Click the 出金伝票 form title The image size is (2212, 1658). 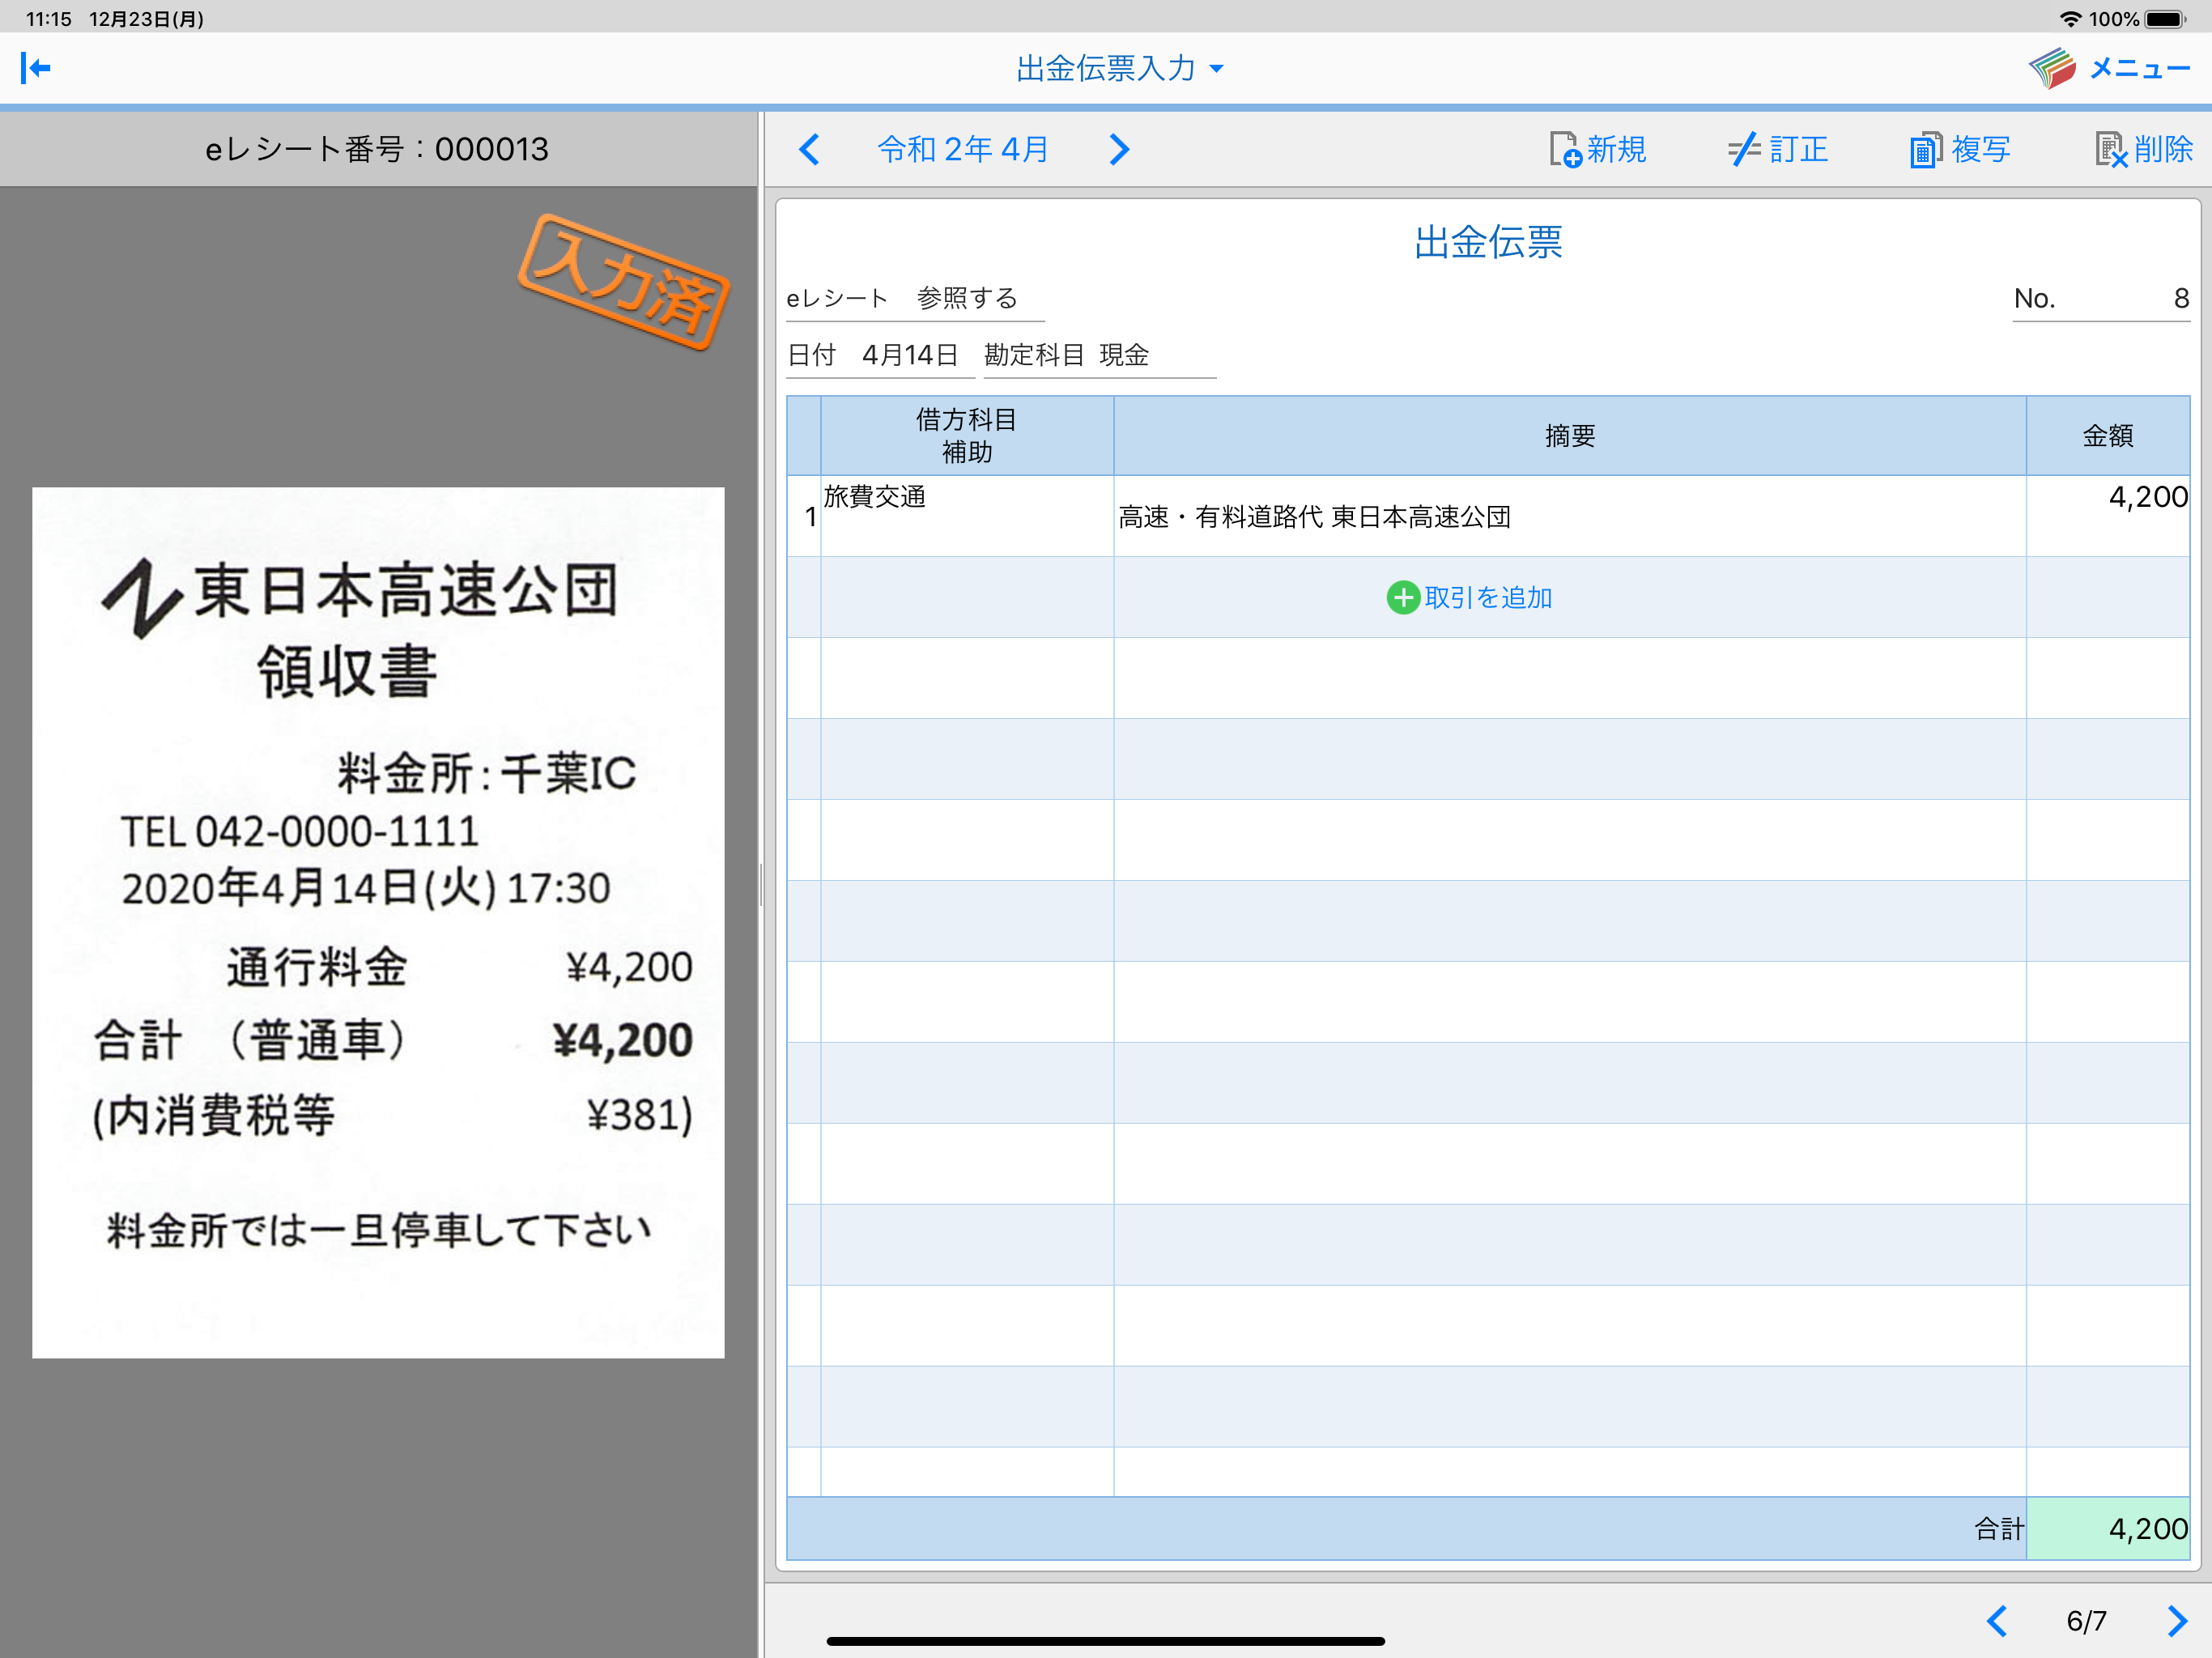pyautogui.click(x=1488, y=242)
